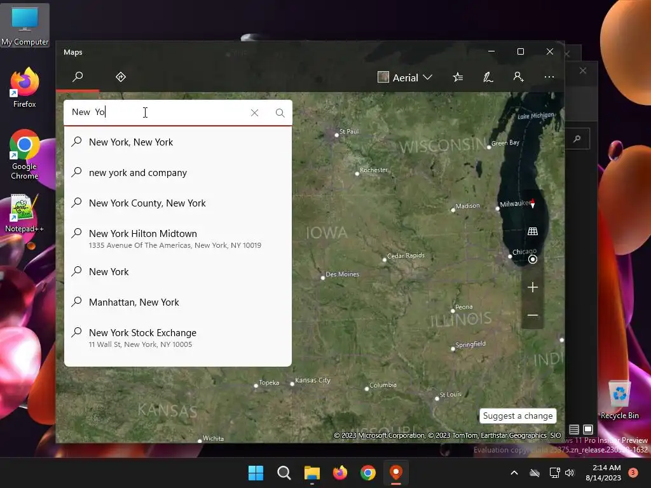
Task: Zoom in with the plus button
Action: (x=533, y=287)
